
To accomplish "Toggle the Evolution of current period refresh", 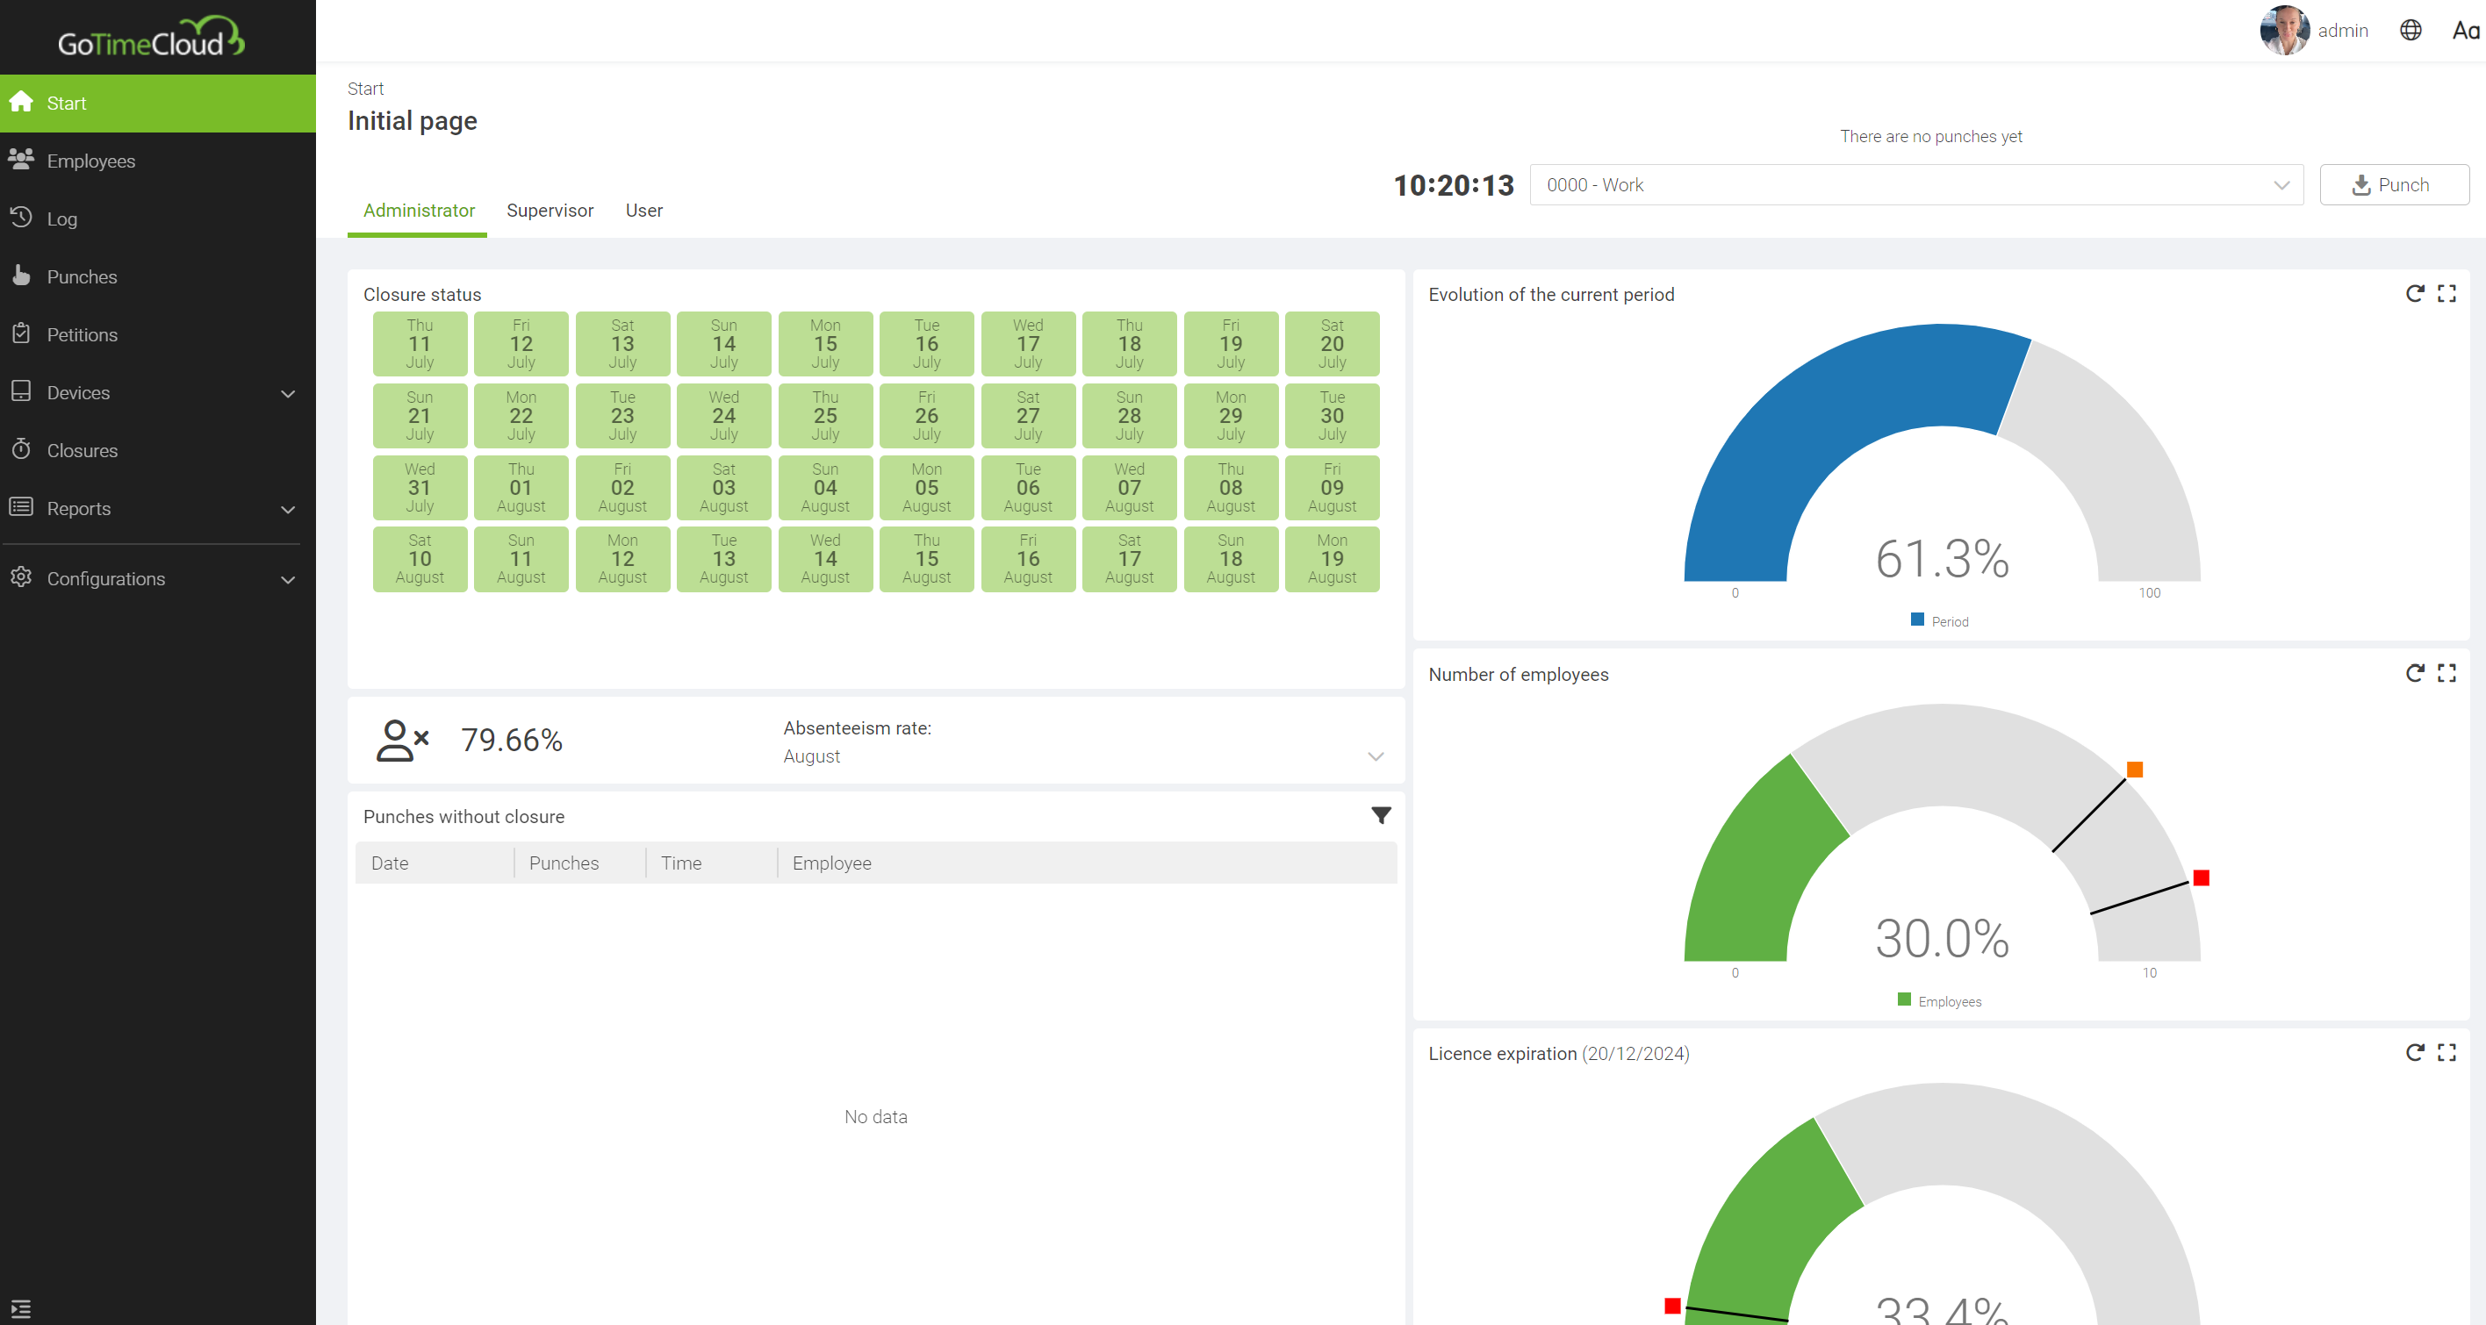I will (2412, 294).
